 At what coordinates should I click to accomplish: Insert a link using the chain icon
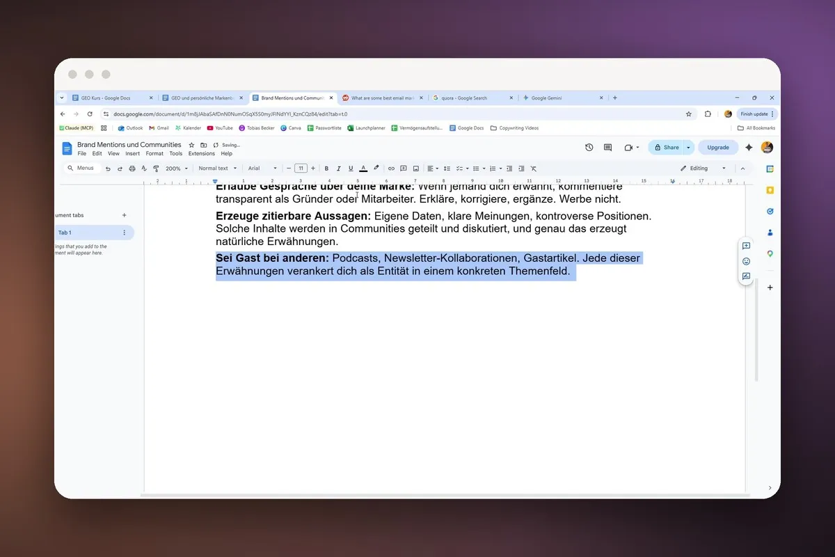pyautogui.click(x=391, y=168)
